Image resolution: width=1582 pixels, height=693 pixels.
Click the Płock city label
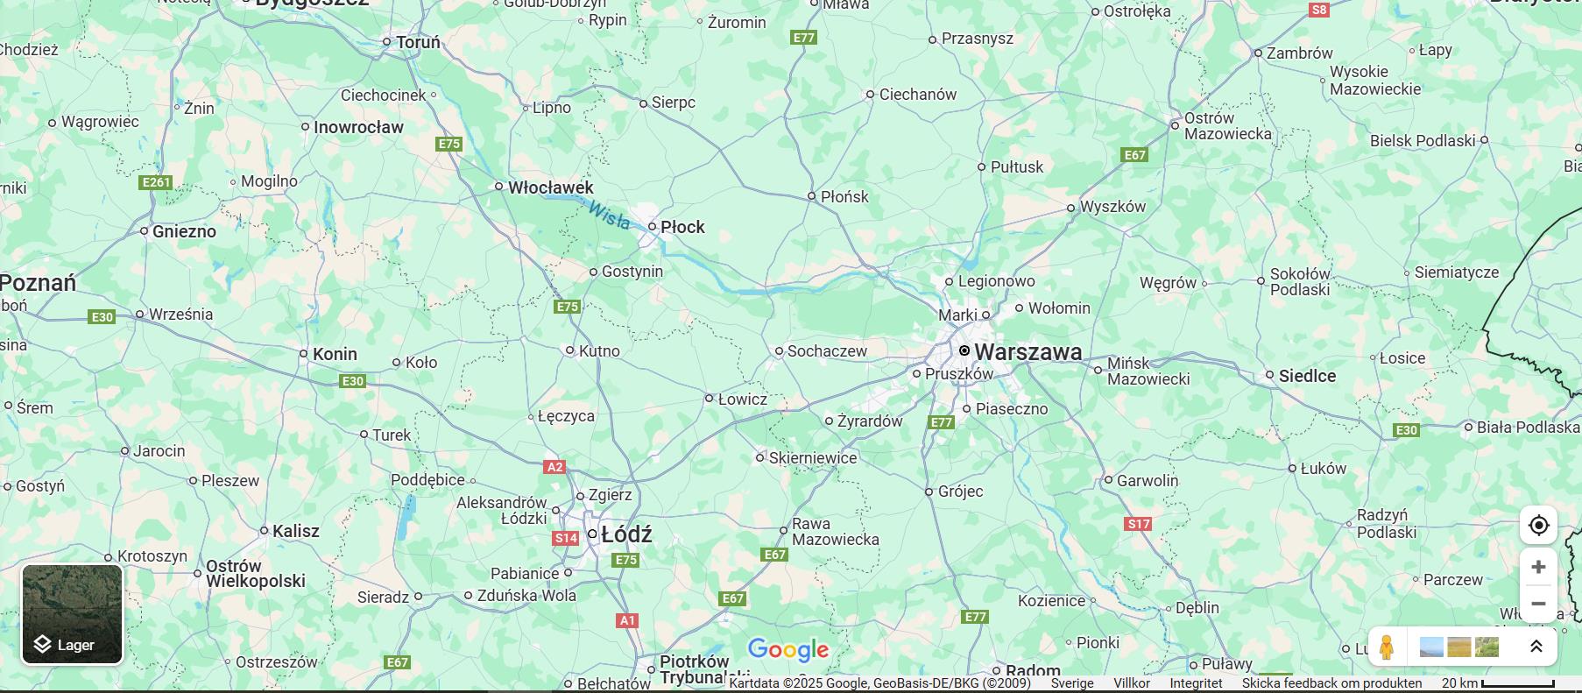682,227
